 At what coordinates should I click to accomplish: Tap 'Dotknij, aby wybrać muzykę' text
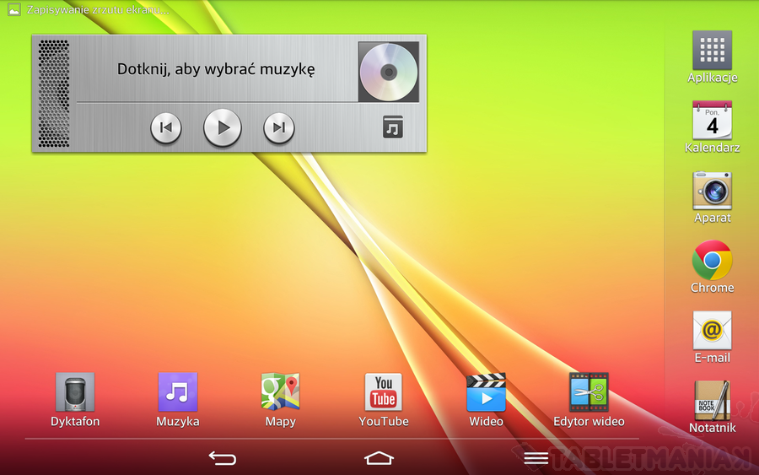pos(216,69)
